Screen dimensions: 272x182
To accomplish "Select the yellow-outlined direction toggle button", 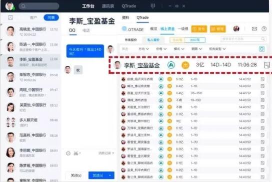I will (177, 40).
